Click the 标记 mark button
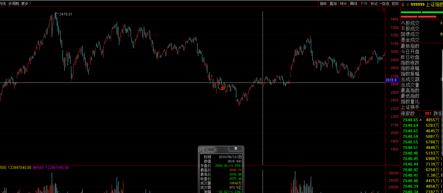The width and height of the screenshot is (443, 193). click(374, 3)
